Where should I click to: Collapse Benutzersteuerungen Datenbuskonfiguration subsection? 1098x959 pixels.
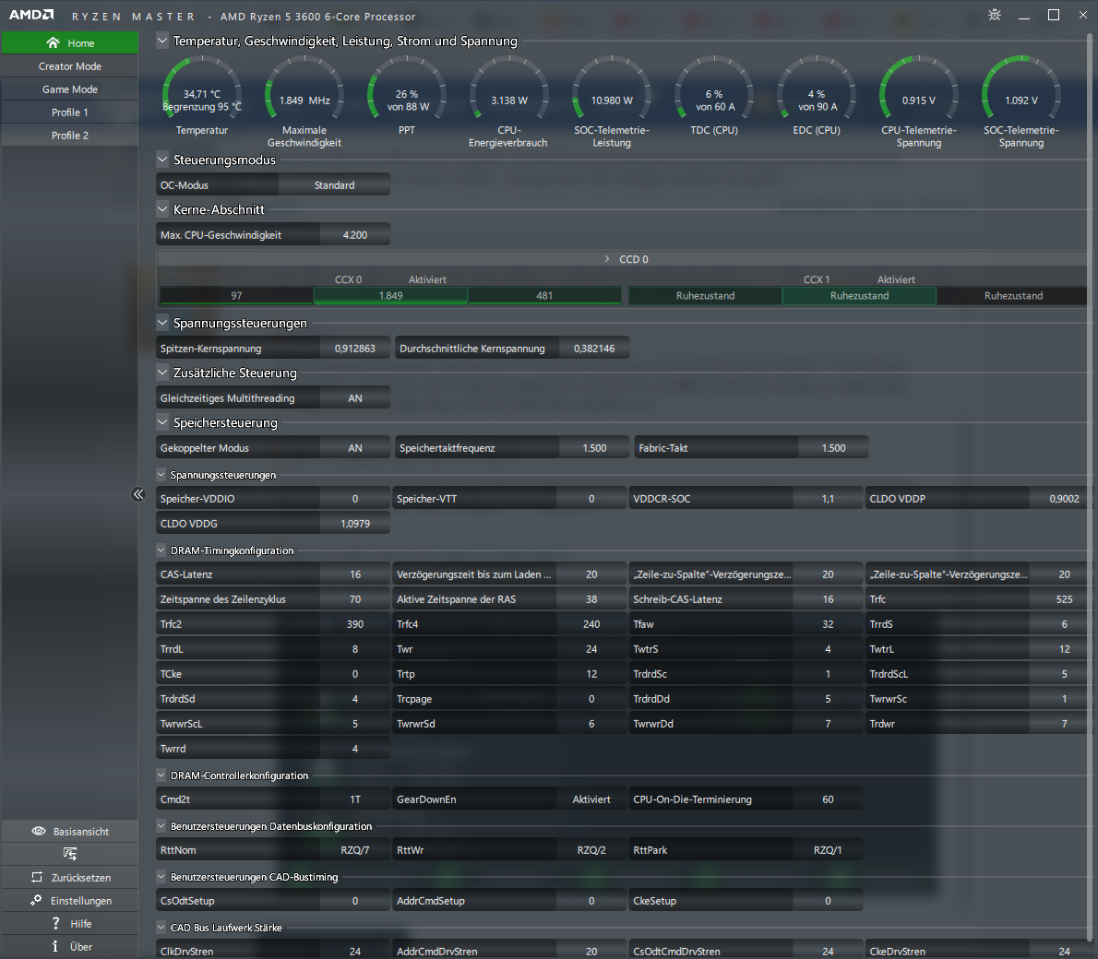click(161, 826)
